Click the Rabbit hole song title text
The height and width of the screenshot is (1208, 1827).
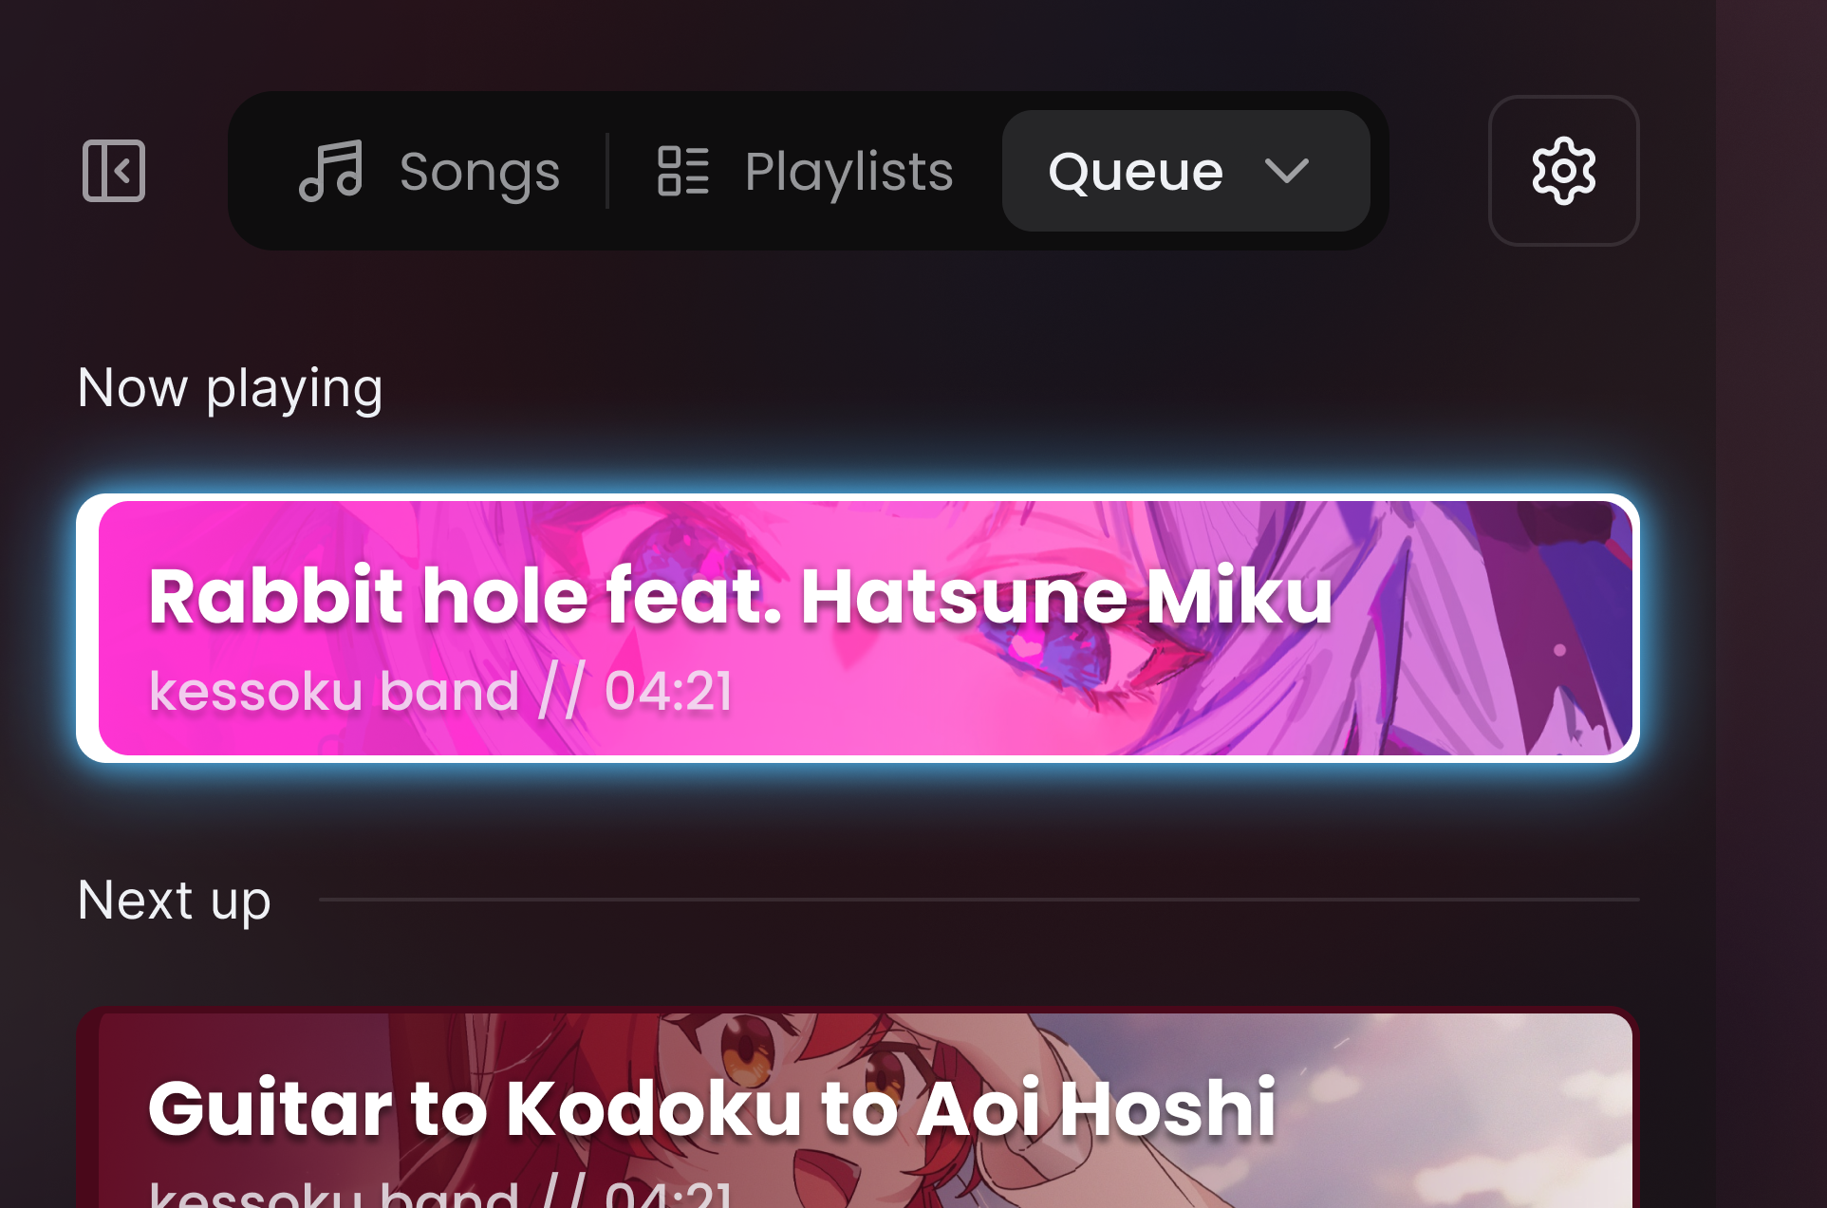tap(740, 596)
